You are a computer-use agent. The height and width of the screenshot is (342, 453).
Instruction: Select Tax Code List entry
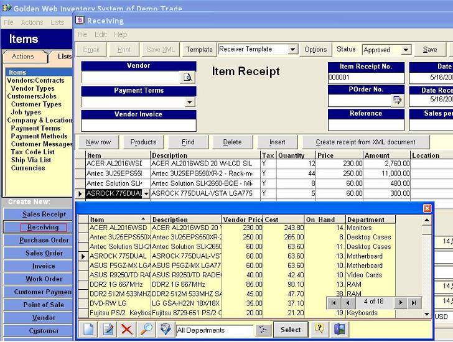(x=32, y=152)
